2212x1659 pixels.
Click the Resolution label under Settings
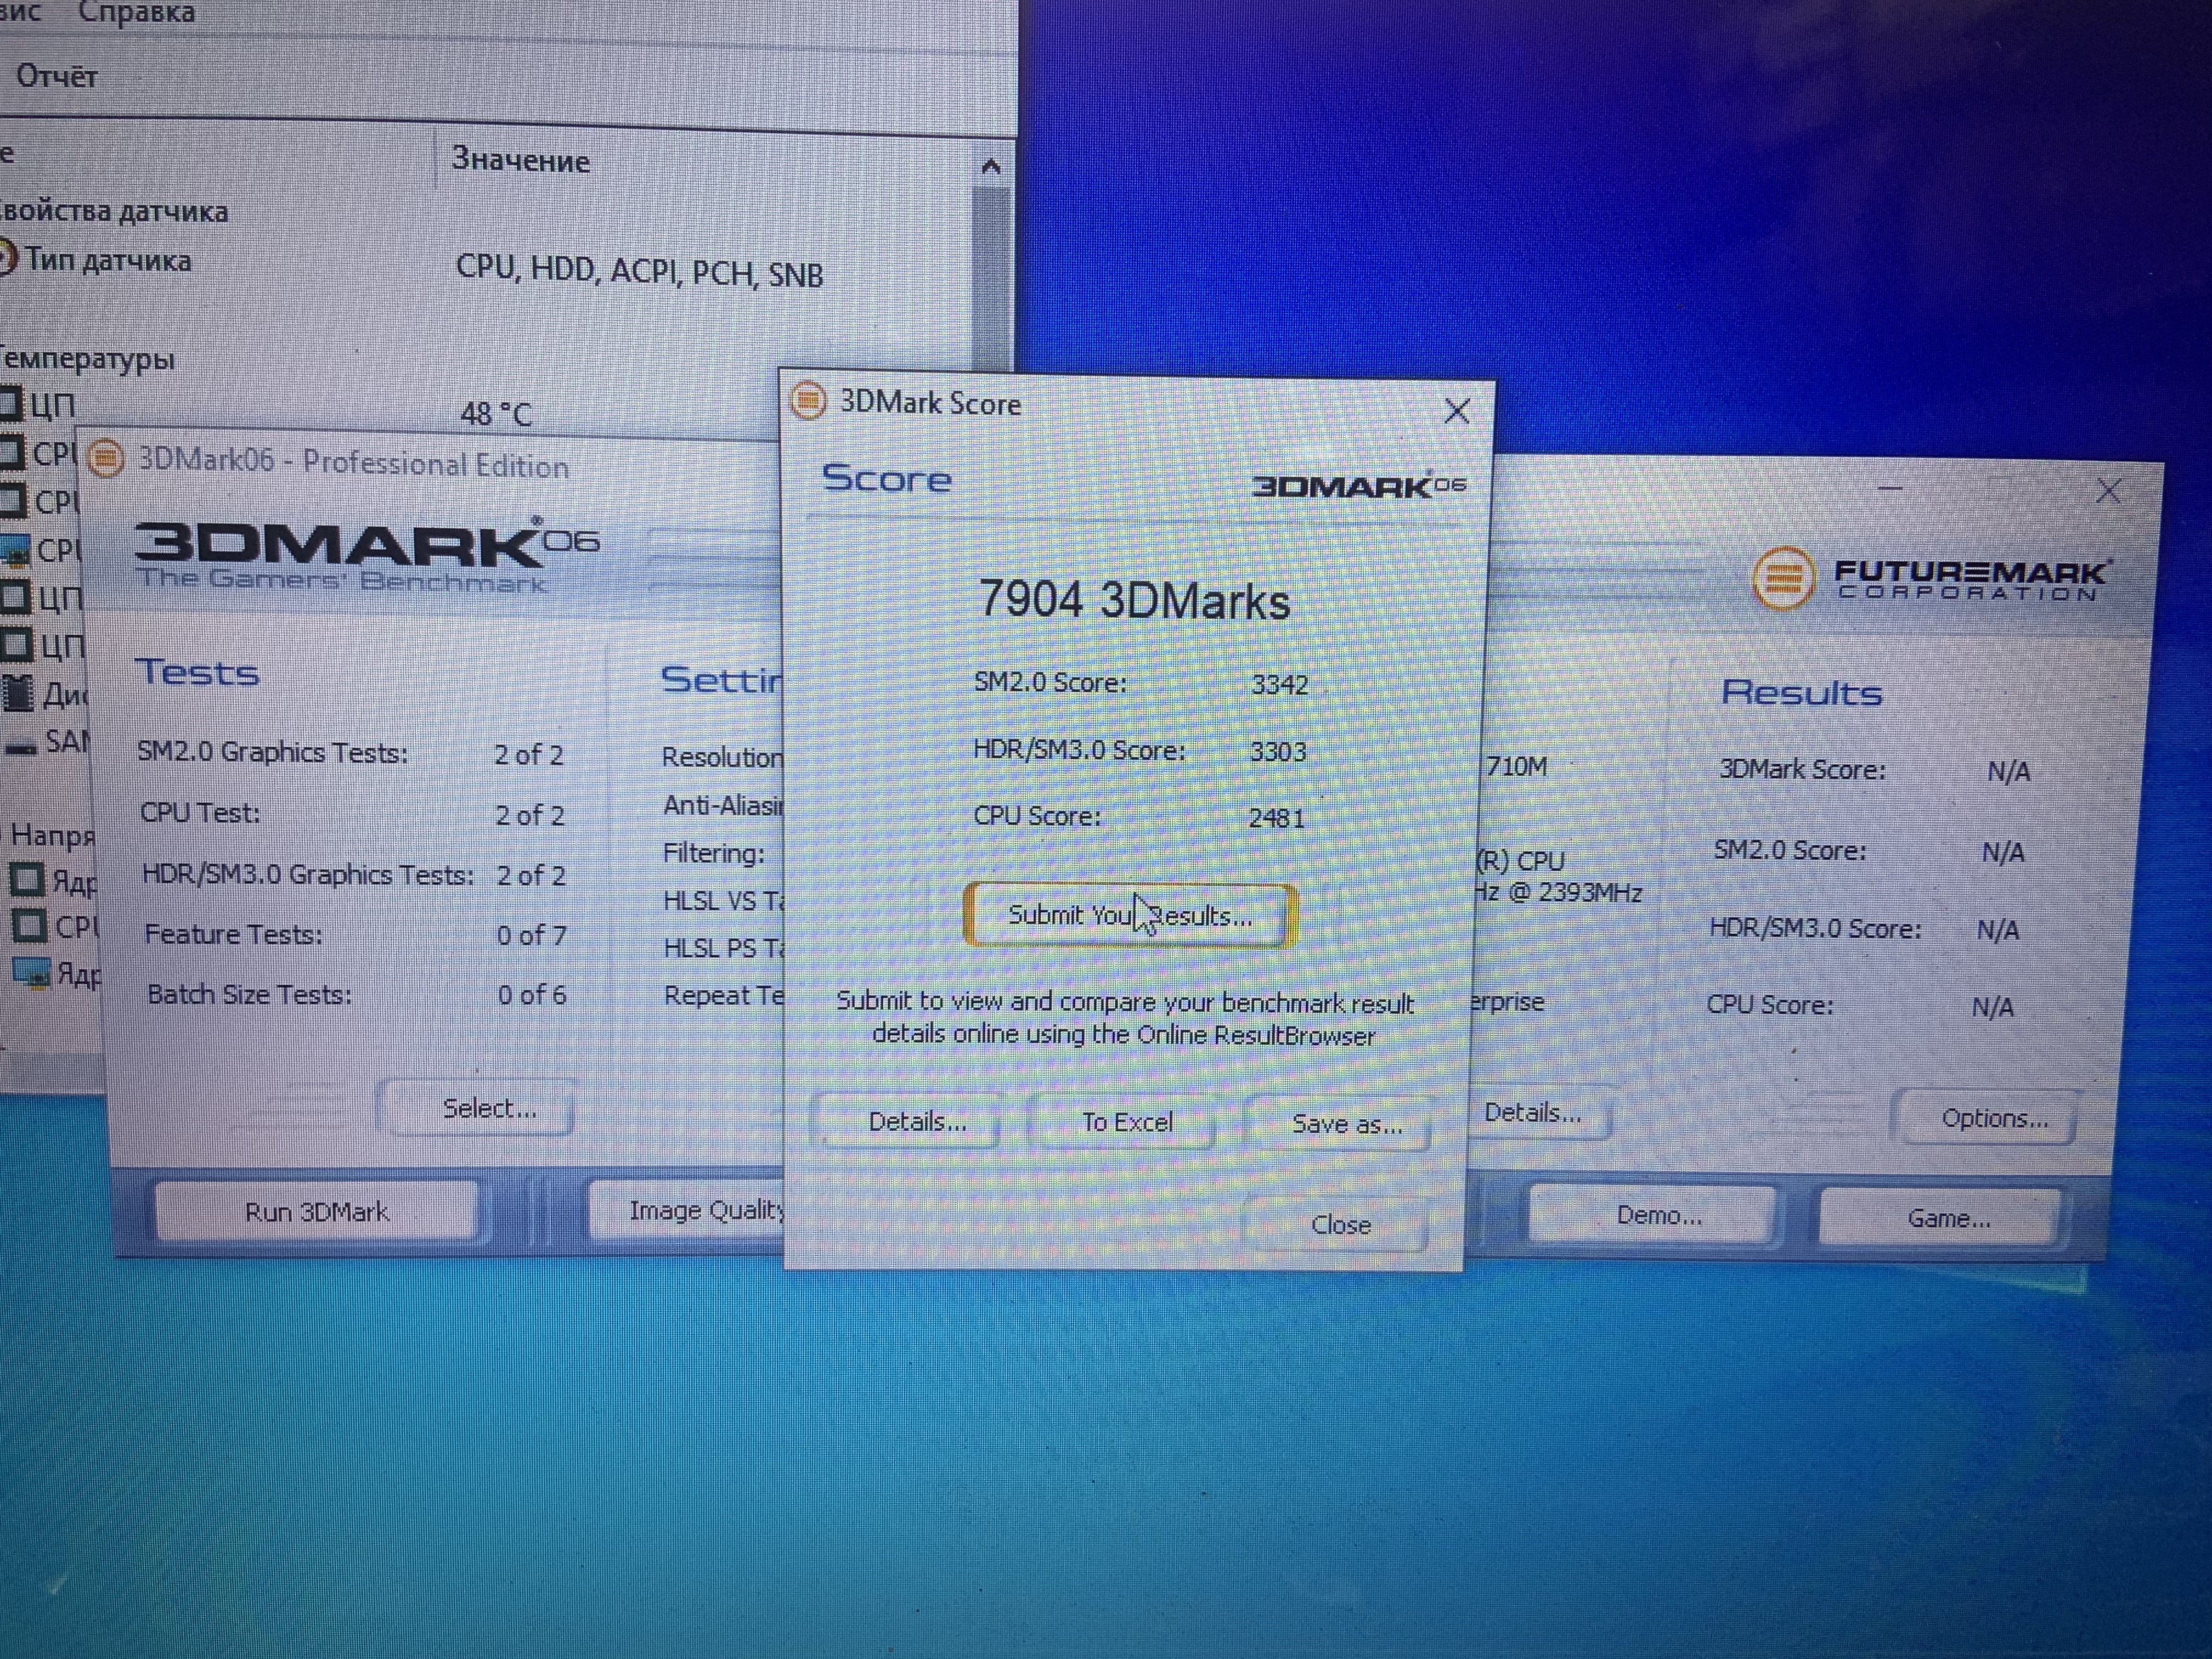(x=722, y=757)
